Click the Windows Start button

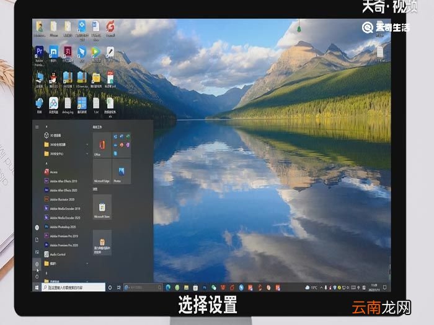point(37,288)
